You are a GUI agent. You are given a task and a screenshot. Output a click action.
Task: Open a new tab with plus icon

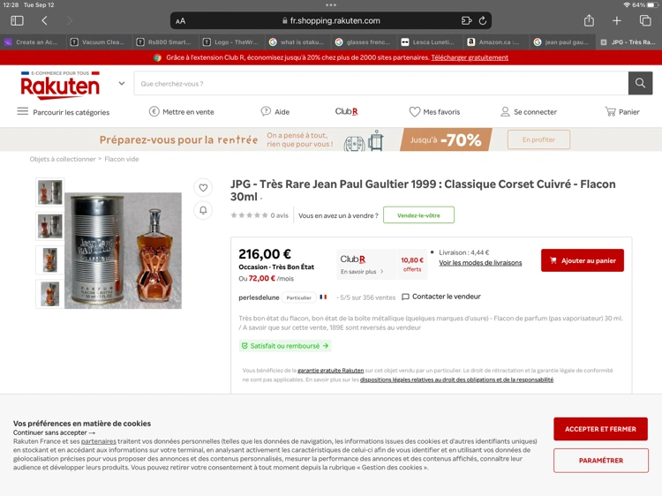(617, 20)
